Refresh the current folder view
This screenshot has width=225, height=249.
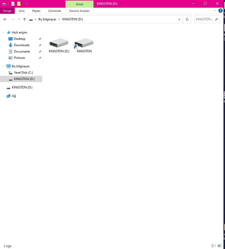187,19
